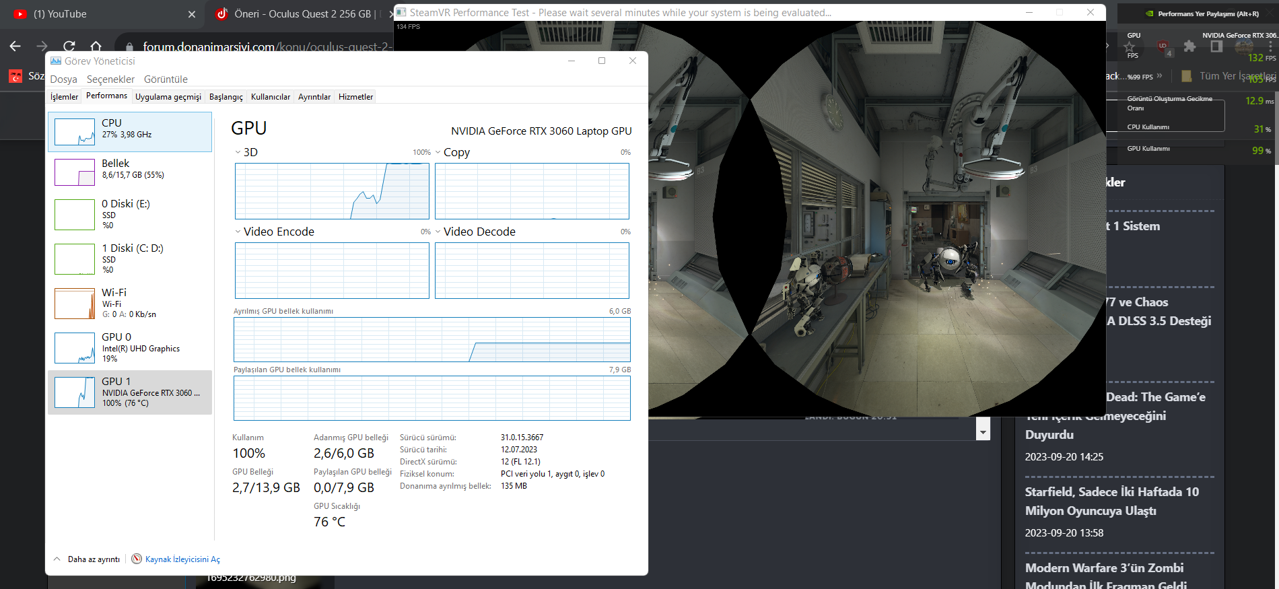Click the 76 °C GPU Sıcaklığı value
This screenshot has height=589, width=1279.
pos(330,522)
